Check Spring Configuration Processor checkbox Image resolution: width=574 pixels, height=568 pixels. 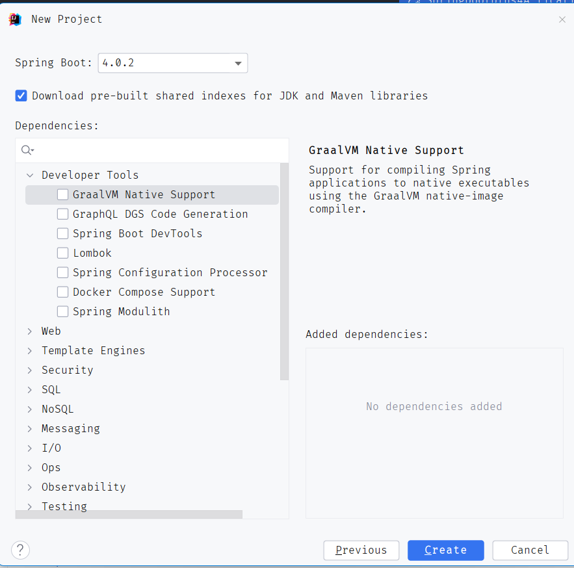click(62, 273)
